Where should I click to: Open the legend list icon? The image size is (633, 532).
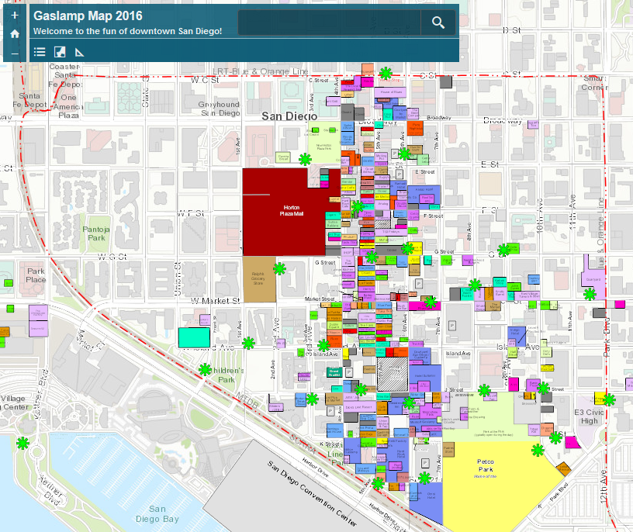pos(40,52)
